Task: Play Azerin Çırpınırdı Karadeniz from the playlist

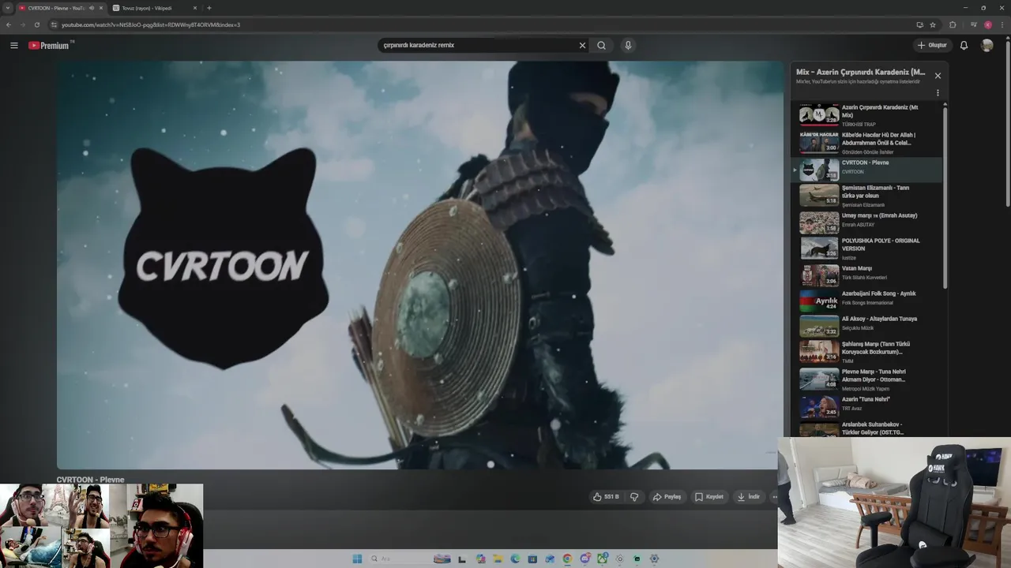Action: point(866,115)
